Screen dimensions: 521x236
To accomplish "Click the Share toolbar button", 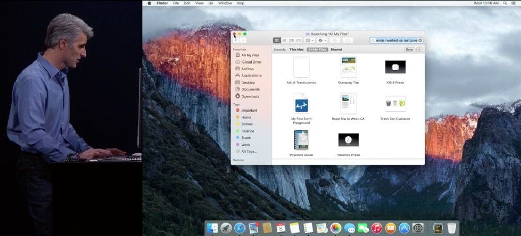I will 334,40.
